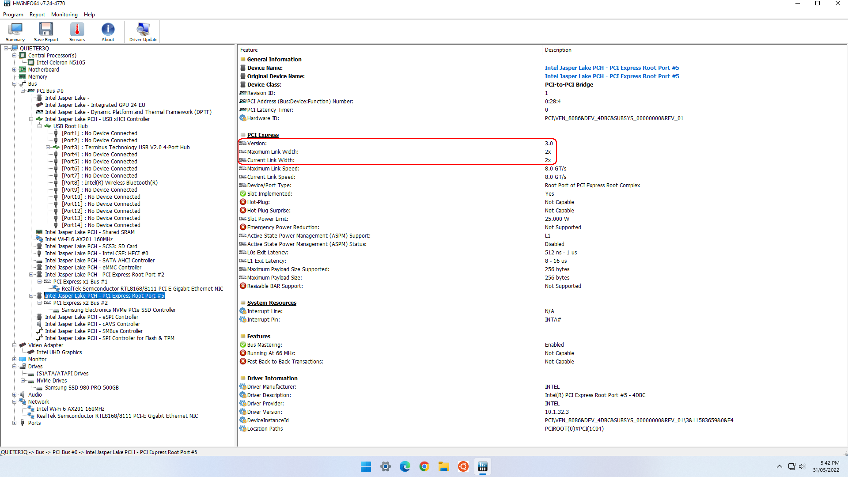This screenshot has height=477, width=848.
Task: Select the eMMC Controller entry
Action: [x=93, y=268]
